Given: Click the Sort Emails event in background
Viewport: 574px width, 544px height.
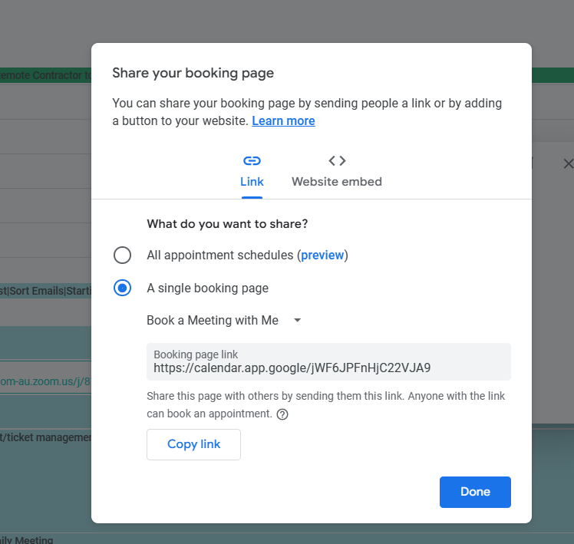Looking at the screenshot, I should pyautogui.click(x=45, y=291).
